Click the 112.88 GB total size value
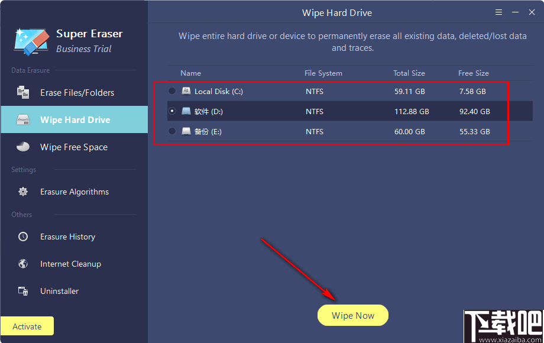This screenshot has height=343, width=544. tap(412, 112)
